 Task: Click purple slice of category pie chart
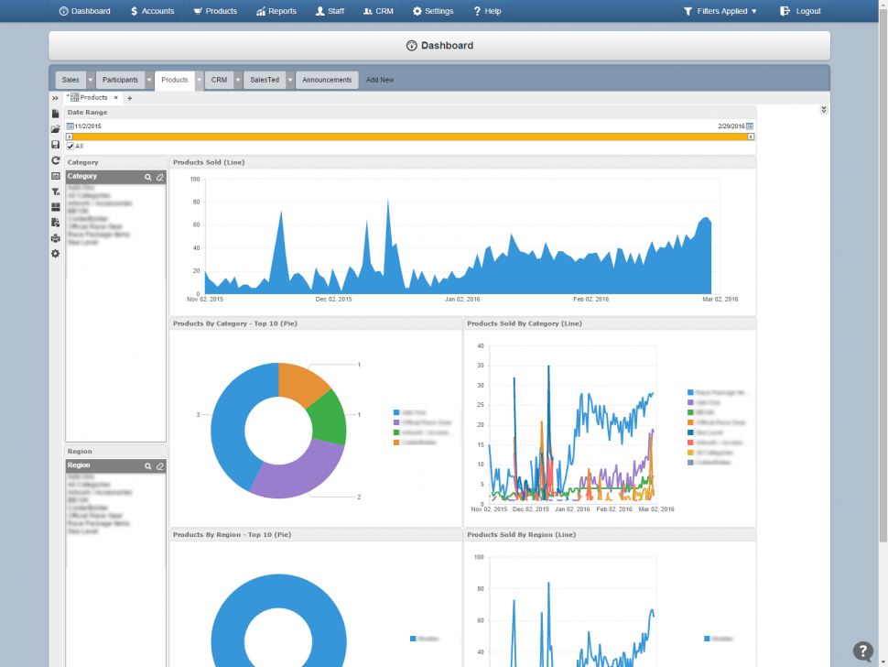299,473
